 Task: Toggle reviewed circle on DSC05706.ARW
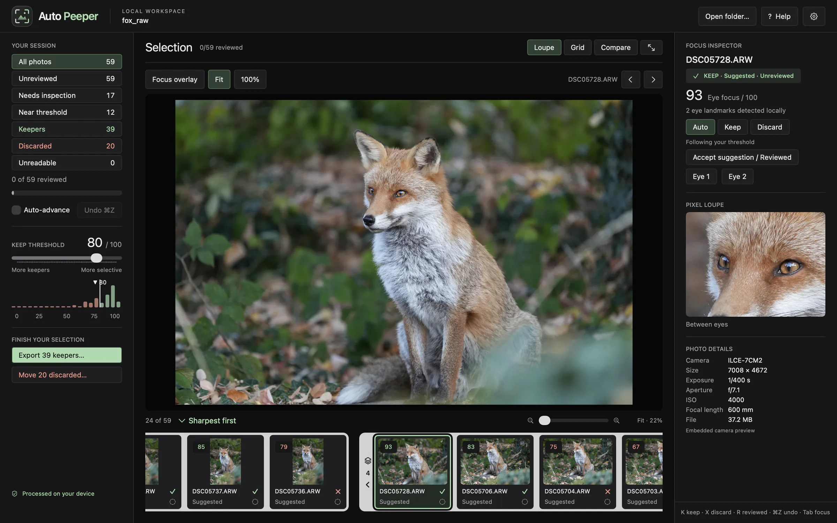(x=525, y=502)
